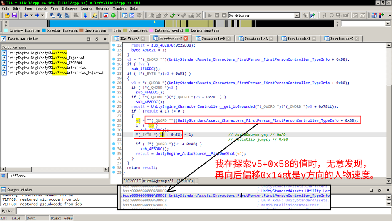Open the Lumina menu
392x221 pixels.
(x=87, y=8)
